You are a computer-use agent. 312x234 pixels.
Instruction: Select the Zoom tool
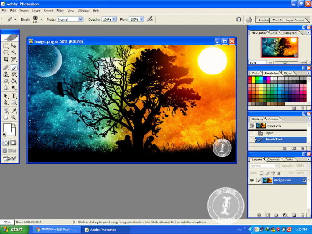(13, 117)
